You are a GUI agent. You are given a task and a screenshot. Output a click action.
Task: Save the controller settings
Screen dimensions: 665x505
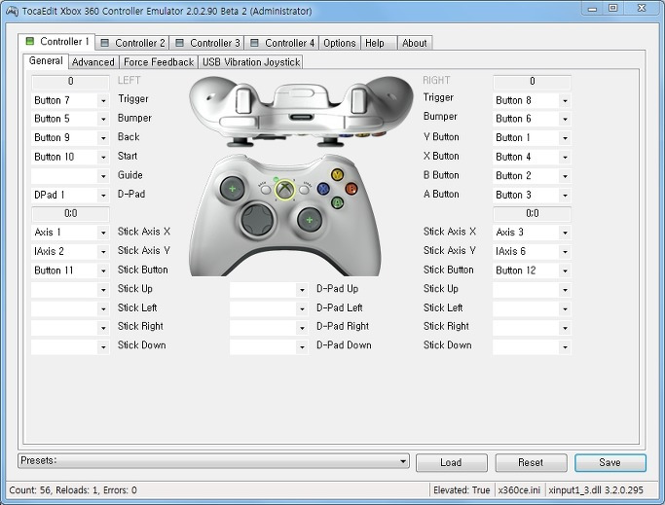[610, 462]
